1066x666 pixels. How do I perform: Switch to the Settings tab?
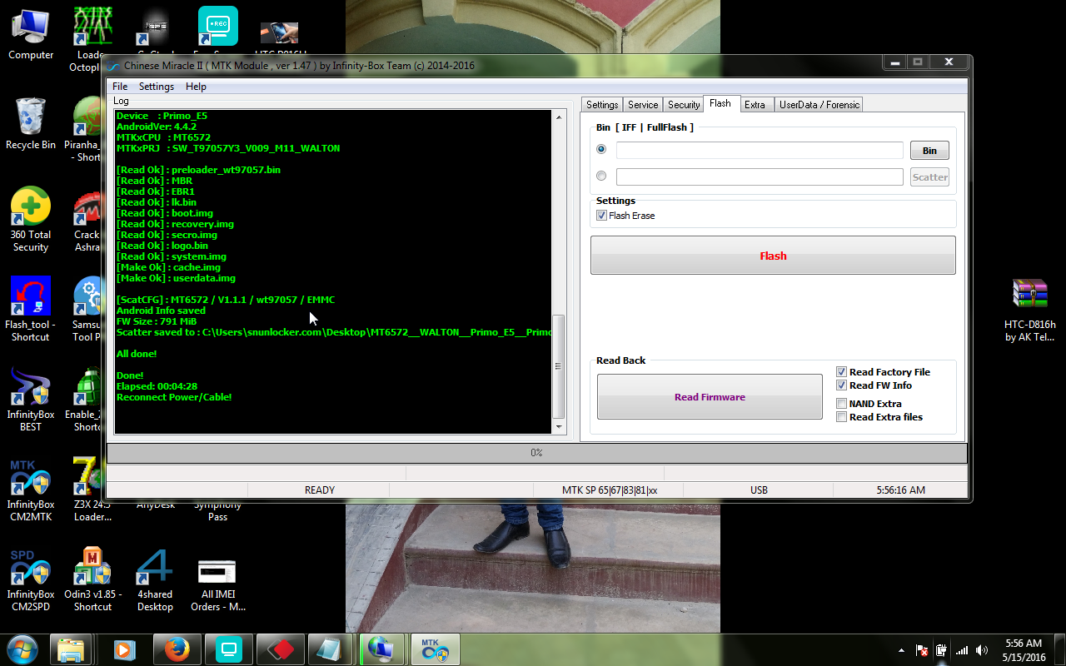click(x=602, y=105)
